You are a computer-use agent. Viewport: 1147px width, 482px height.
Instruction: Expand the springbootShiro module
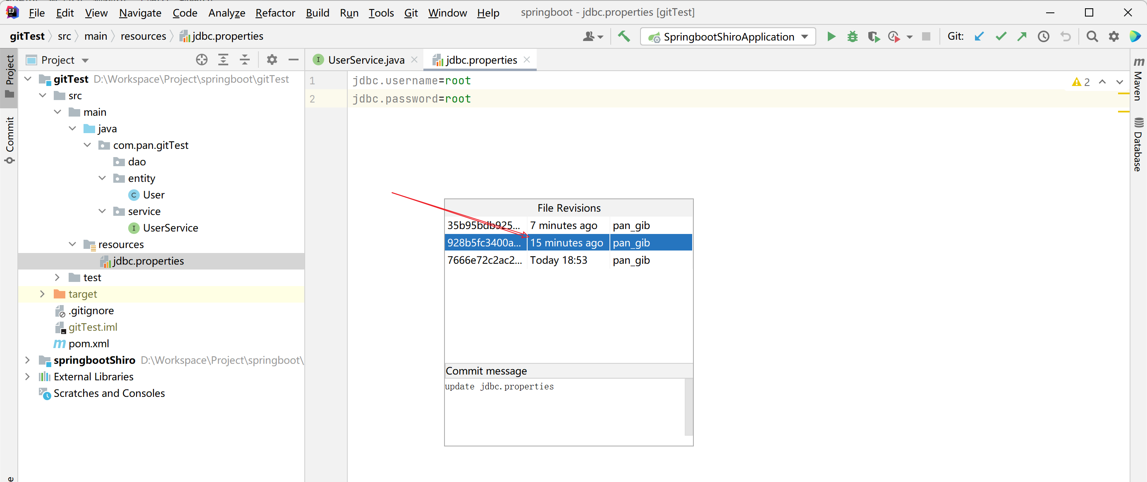[28, 360]
